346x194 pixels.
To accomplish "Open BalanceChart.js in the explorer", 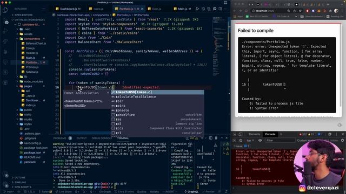I will tap(36, 44).
